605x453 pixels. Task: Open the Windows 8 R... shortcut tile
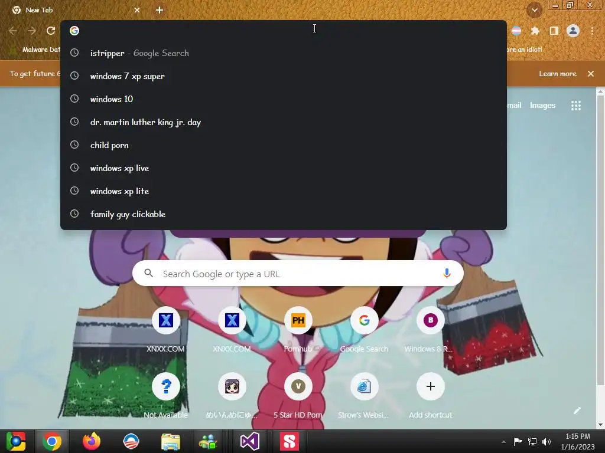(x=430, y=329)
